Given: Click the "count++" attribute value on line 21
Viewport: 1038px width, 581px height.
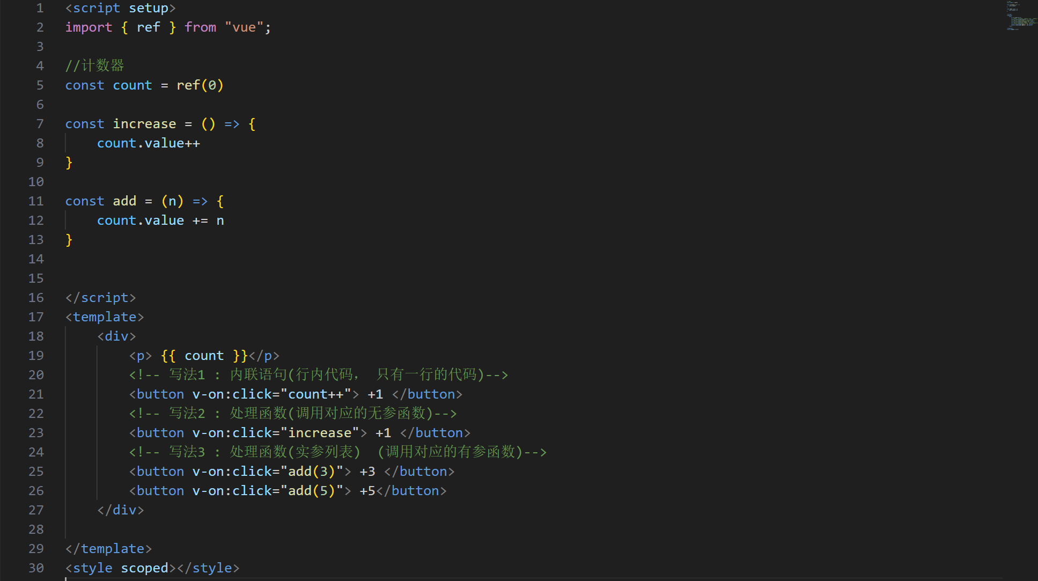Looking at the screenshot, I should tap(315, 394).
